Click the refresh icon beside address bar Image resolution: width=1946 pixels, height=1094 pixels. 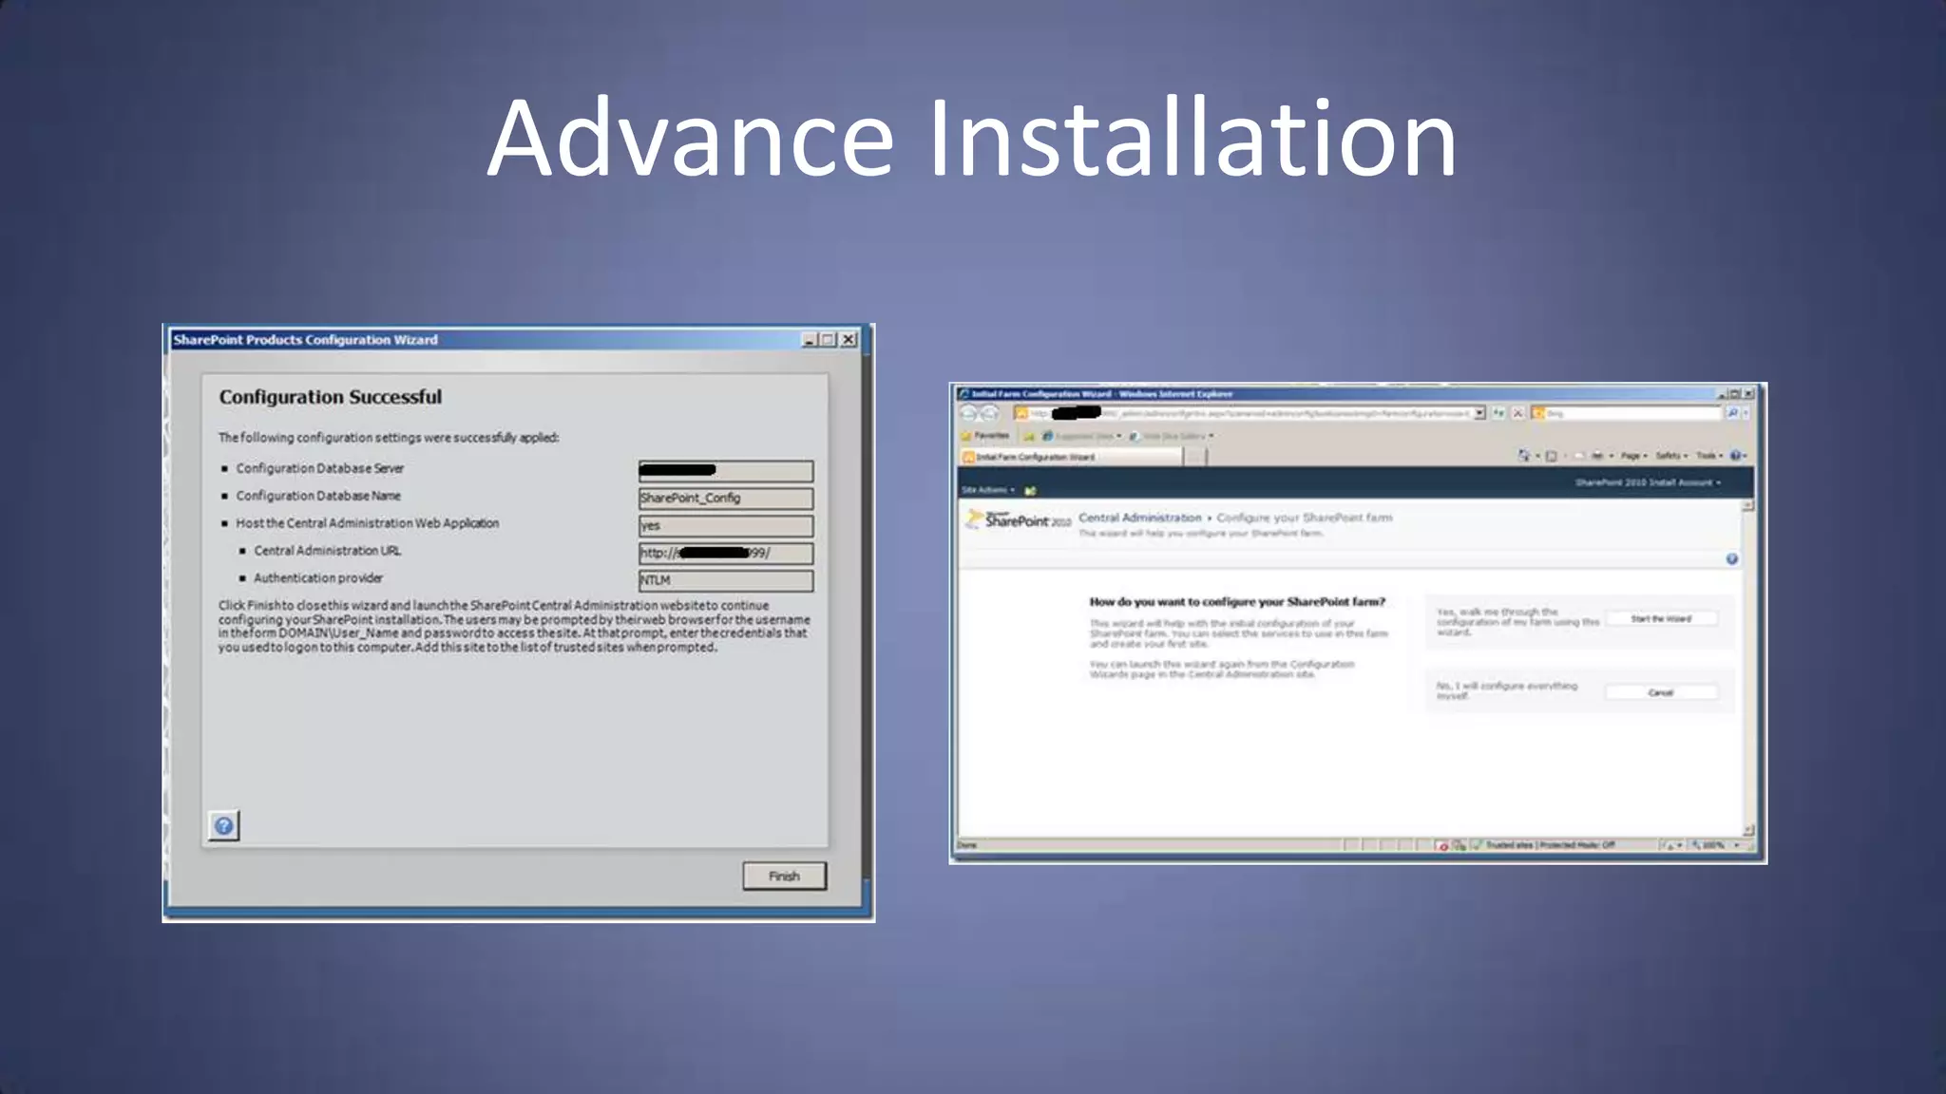point(1498,413)
